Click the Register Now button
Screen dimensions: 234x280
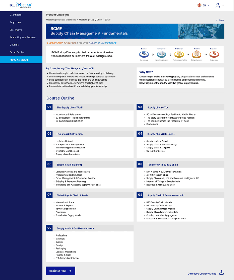61,271
